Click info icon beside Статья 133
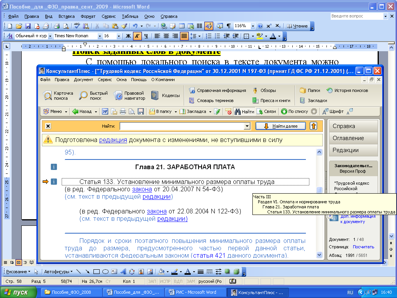Screen dimensions: 397x298 pos(54,182)
